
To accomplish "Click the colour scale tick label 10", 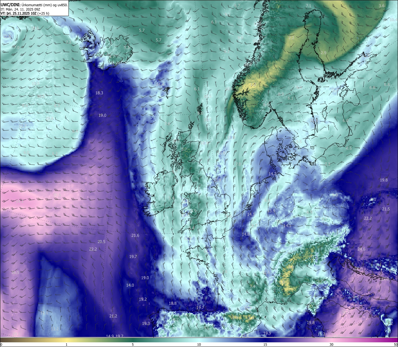I will tap(199, 345).
